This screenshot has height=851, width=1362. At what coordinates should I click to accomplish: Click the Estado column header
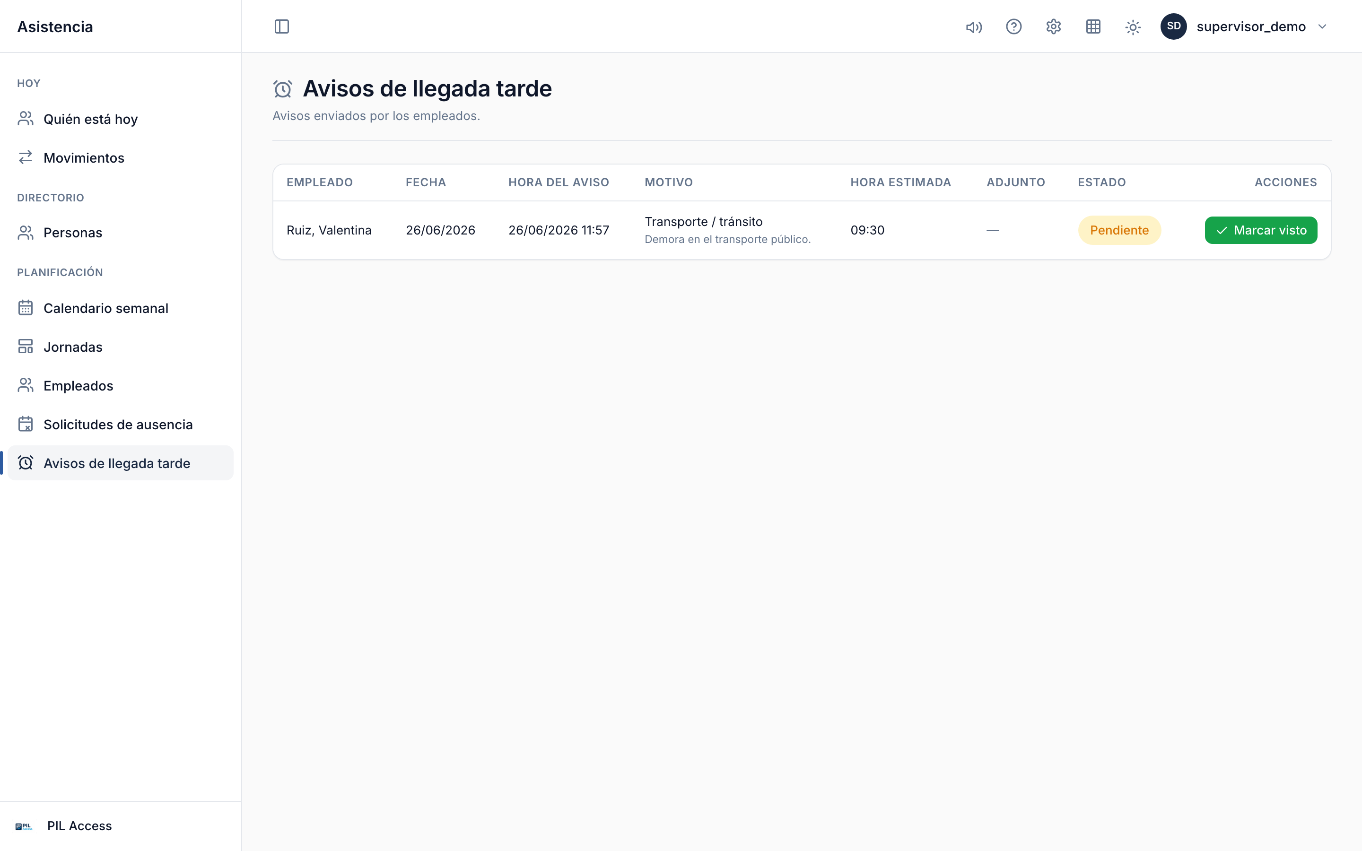[x=1101, y=182]
